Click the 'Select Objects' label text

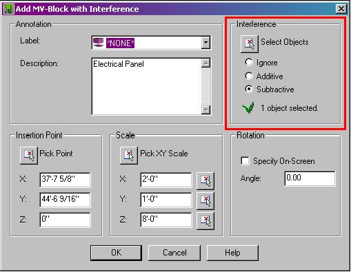click(x=285, y=42)
